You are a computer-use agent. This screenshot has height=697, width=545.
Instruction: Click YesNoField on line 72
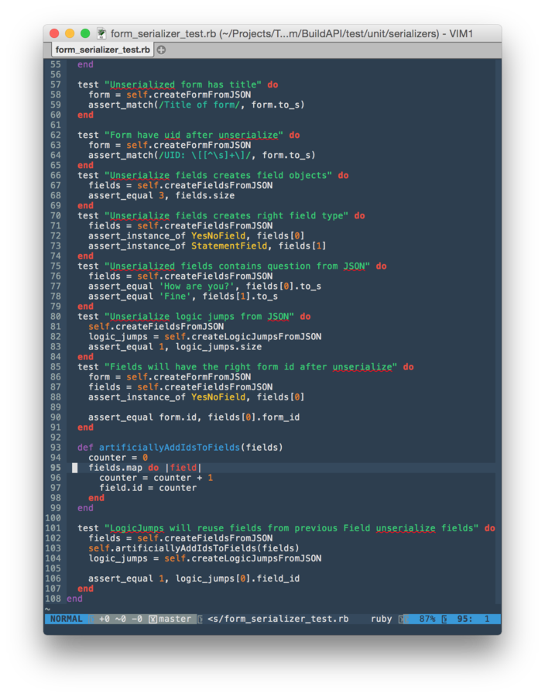click(218, 236)
